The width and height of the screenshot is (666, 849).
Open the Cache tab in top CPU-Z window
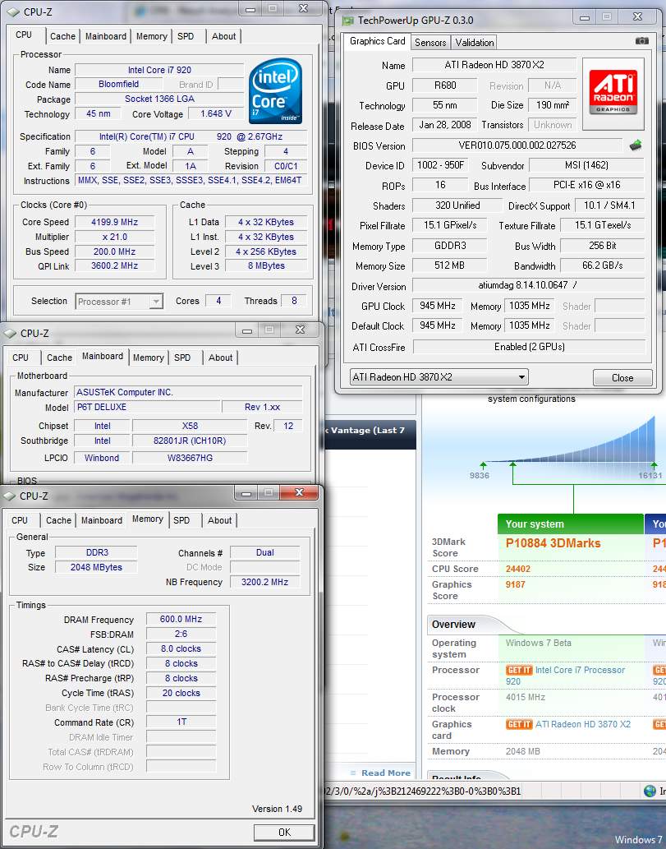click(x=62, y=36)
